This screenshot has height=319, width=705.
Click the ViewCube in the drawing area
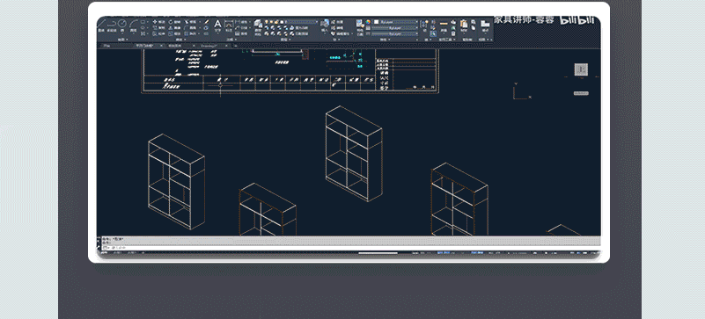click(x=582, y=69)
